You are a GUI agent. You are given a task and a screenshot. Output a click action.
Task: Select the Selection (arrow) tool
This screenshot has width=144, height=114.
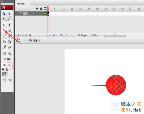pos(4,14)
